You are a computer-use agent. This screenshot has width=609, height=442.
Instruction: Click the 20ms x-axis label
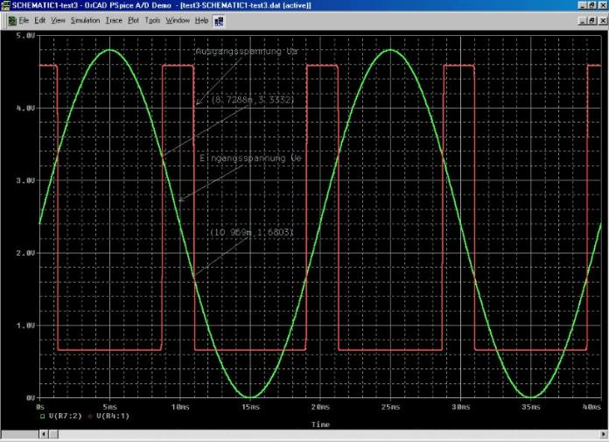[x=320, y=407]
